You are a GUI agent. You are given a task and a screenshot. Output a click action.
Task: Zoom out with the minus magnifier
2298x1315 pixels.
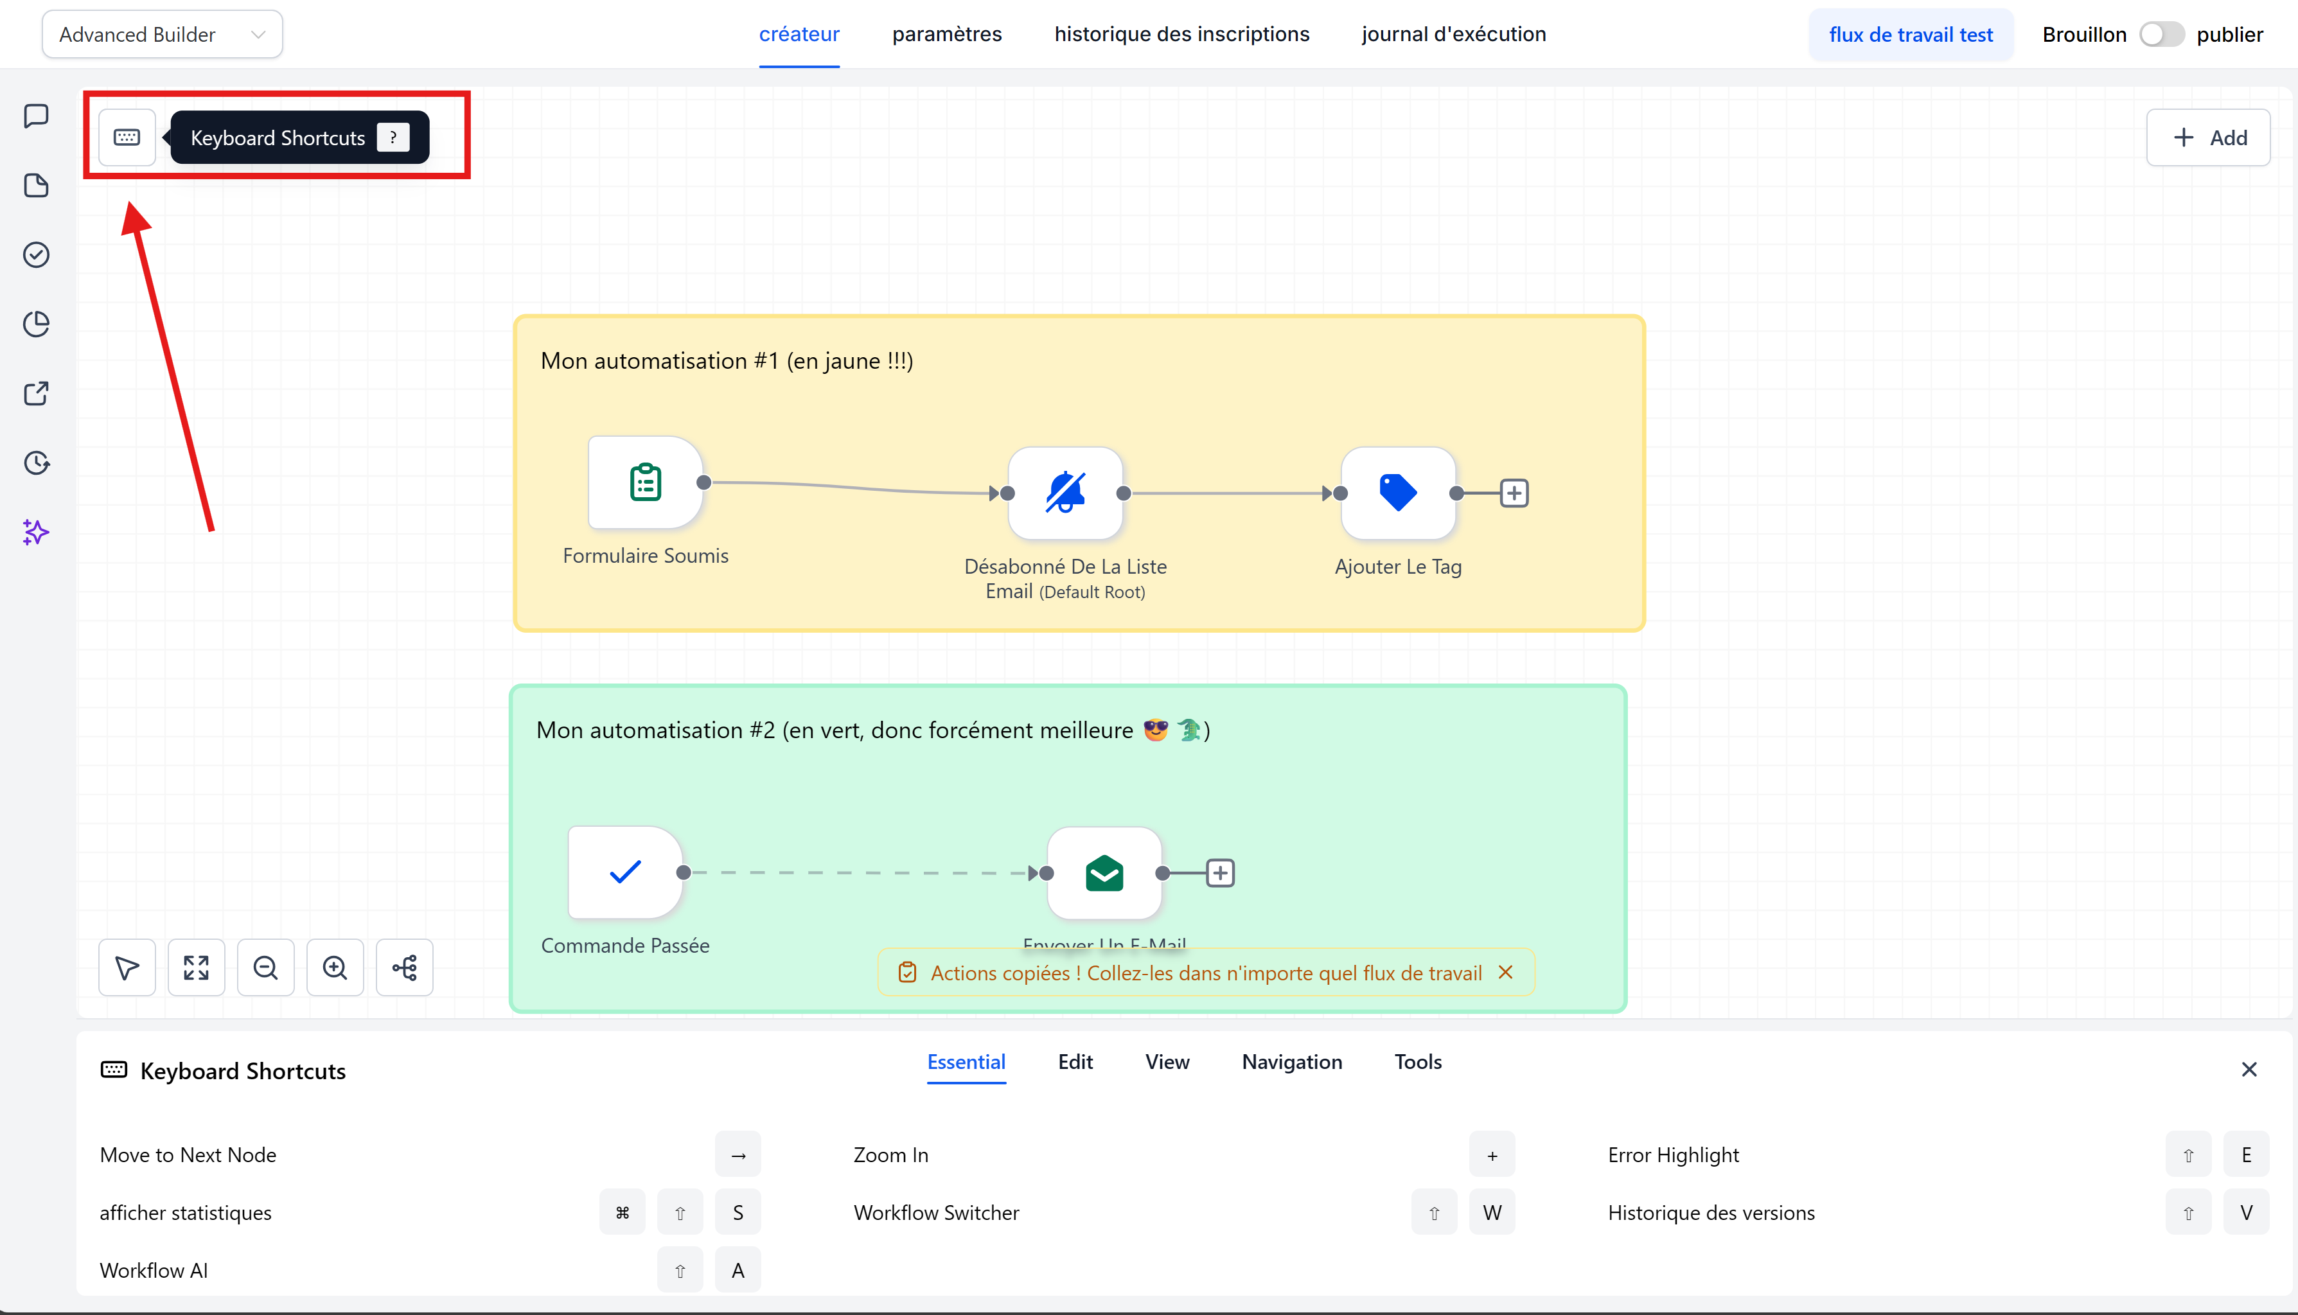265,967
